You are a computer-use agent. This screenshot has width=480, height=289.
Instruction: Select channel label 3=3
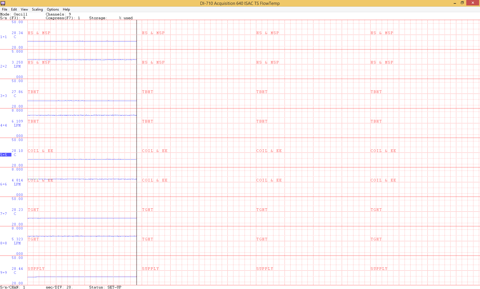tap(3, 96)
